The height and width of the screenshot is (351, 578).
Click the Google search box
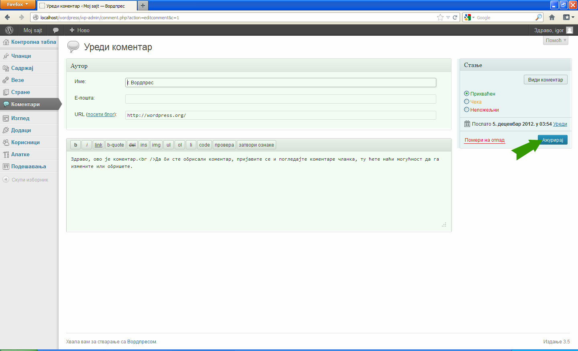click(505, 17)
